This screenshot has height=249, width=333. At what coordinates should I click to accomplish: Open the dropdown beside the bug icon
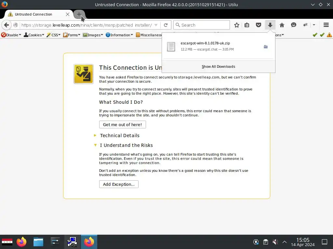tap(314, 25)
